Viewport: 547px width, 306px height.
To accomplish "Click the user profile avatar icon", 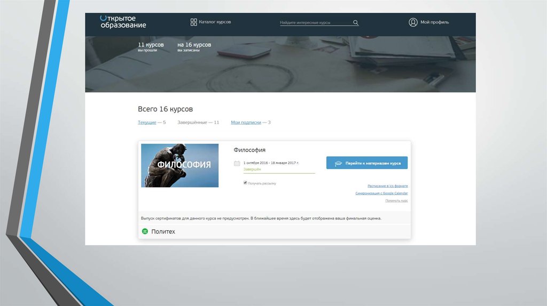I will coord(413,22).
